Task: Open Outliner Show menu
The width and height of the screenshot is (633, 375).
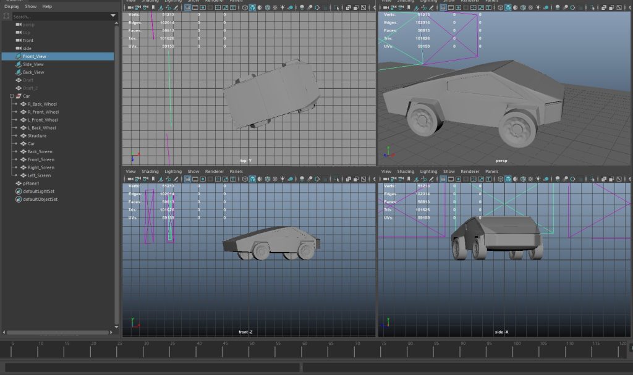Action: [31, 6]
